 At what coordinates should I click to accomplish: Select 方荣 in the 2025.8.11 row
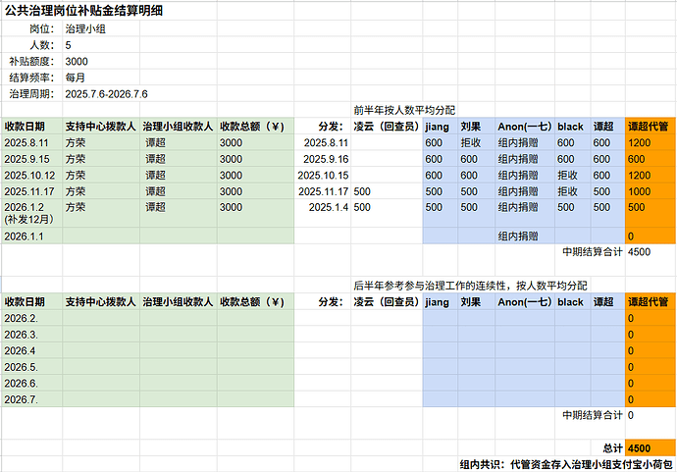pyautogui.click(x=76, y=143)
